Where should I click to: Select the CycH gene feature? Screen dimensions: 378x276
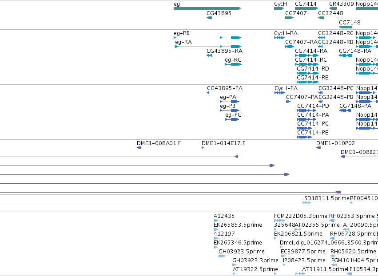point(279,8)
